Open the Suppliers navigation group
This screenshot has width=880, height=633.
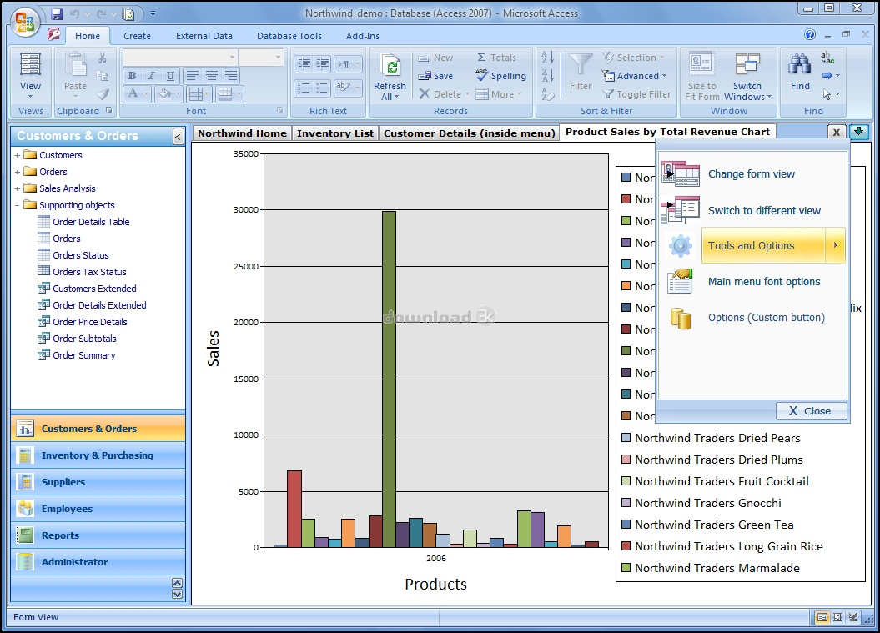98,482
